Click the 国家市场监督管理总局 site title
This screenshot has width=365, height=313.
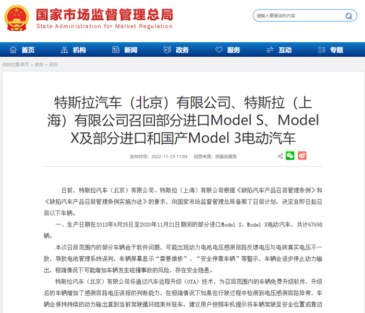coord(105,15)
